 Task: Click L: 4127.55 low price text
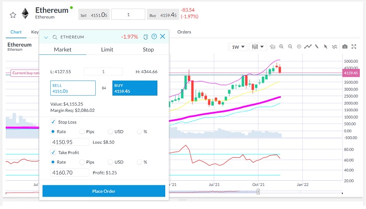(61, 72)
